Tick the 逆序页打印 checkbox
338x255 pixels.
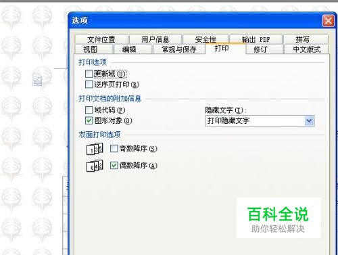pyautogui.click(x=89, y=85)
